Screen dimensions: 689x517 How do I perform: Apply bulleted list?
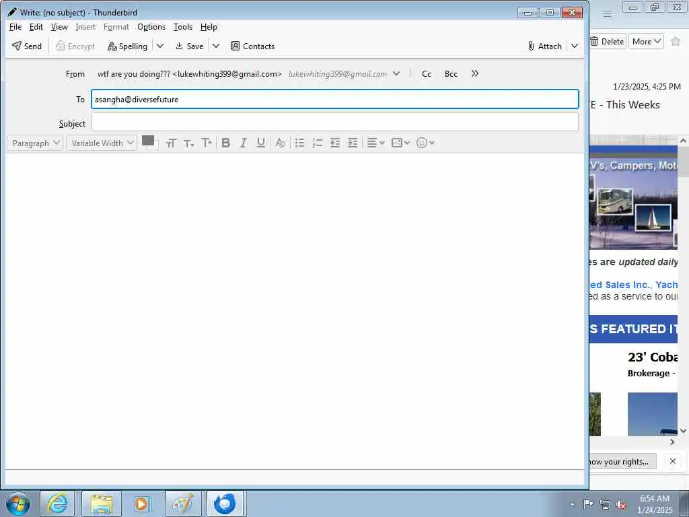pos(299,143)
